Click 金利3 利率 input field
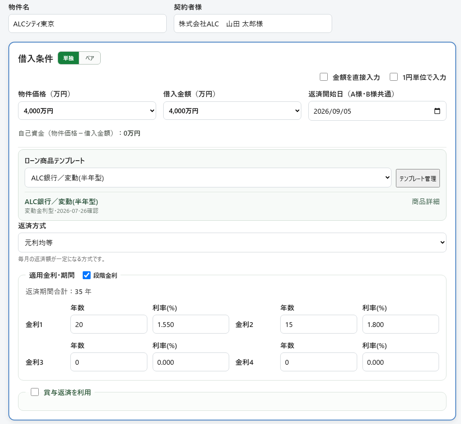 [191, 362]
